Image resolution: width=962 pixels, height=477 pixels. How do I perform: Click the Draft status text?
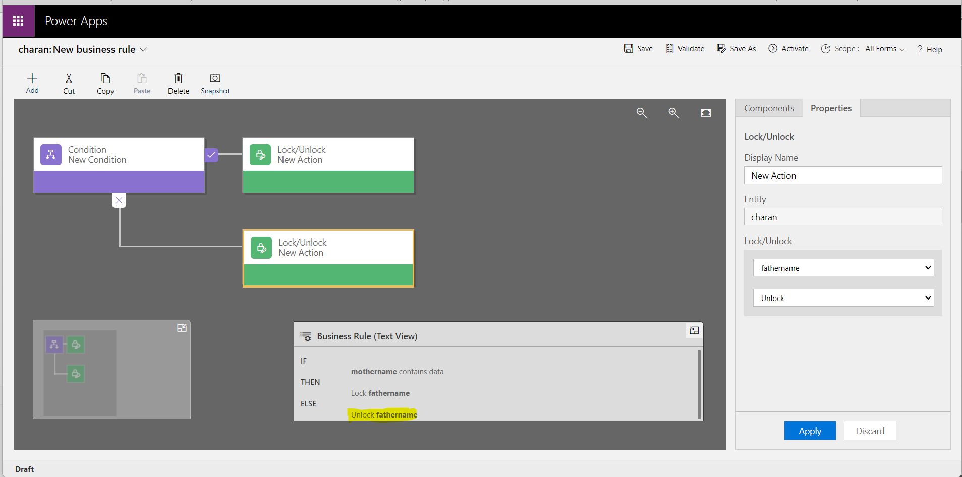[24, 469]
